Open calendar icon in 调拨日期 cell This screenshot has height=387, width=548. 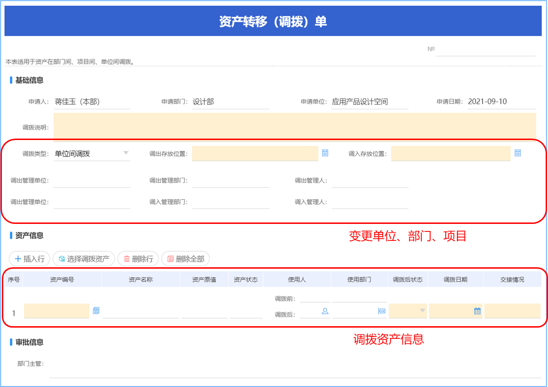click(477, 311)
